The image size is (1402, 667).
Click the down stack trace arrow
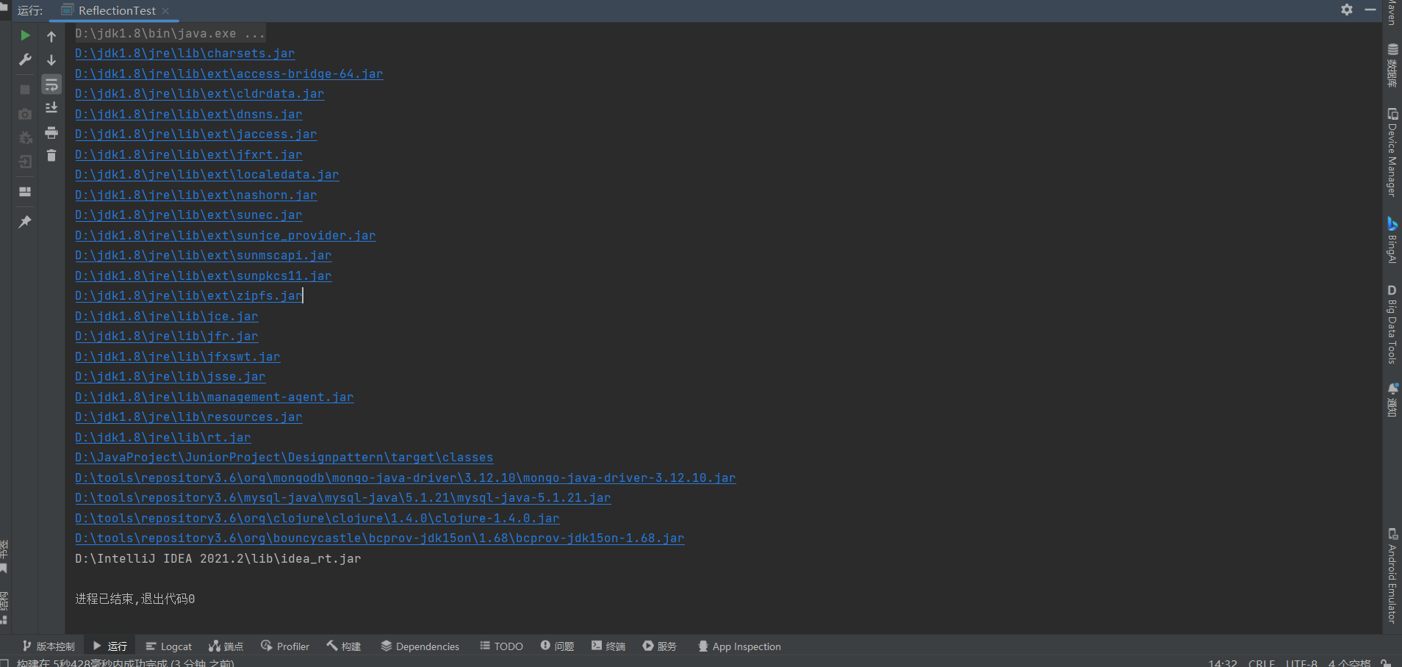pos(51,60)
